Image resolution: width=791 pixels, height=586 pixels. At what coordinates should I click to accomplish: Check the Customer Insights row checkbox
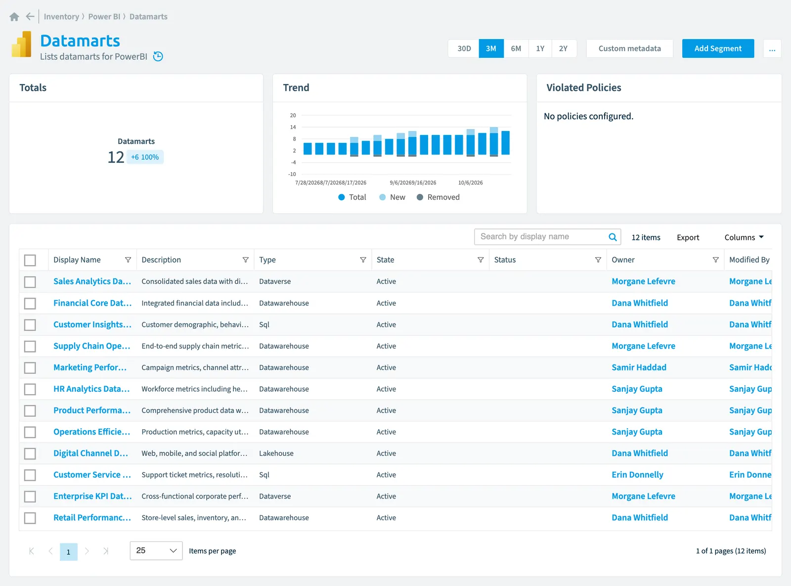tap(30, 325)
